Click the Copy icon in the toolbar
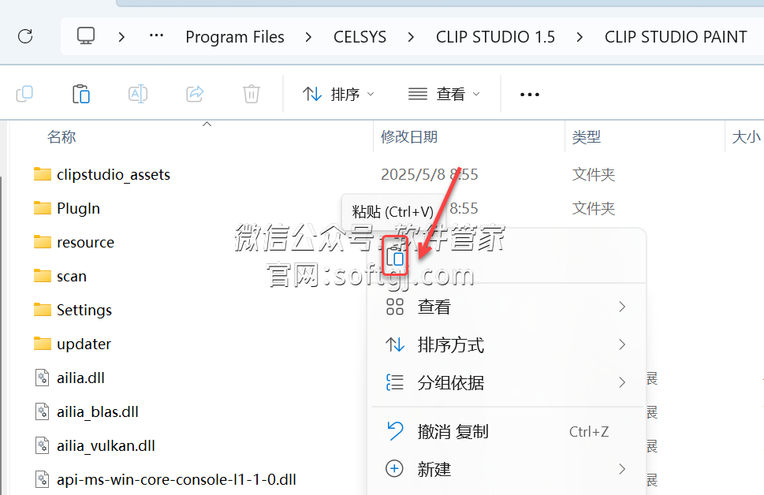 24,93
